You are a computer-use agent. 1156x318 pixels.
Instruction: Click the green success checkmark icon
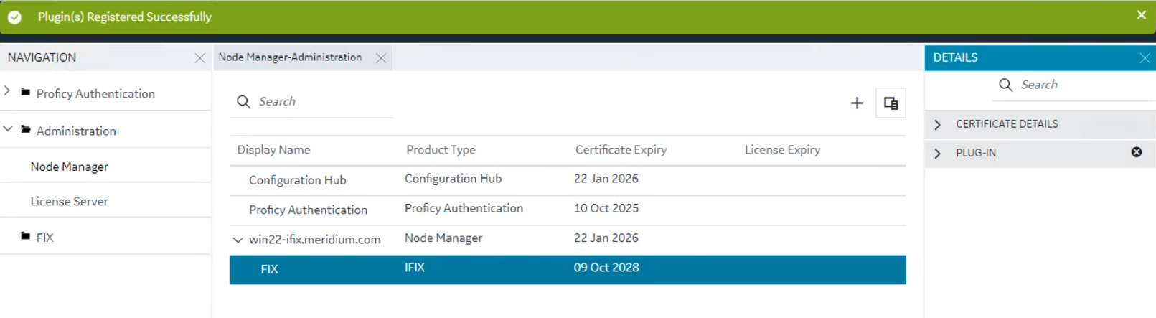point(14,17)
